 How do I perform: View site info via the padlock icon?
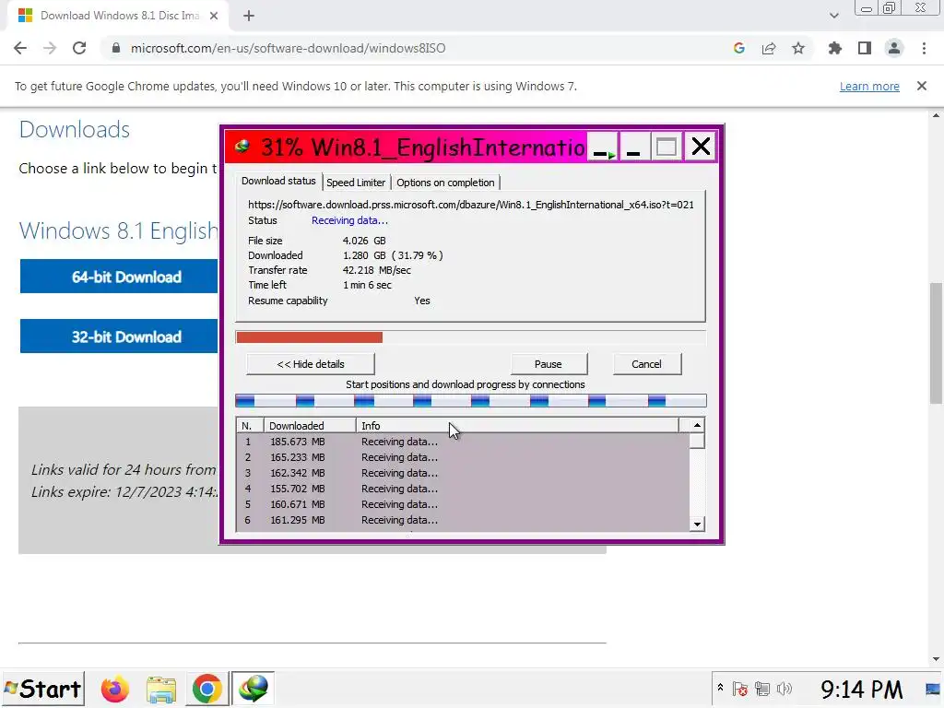point(115,48)
